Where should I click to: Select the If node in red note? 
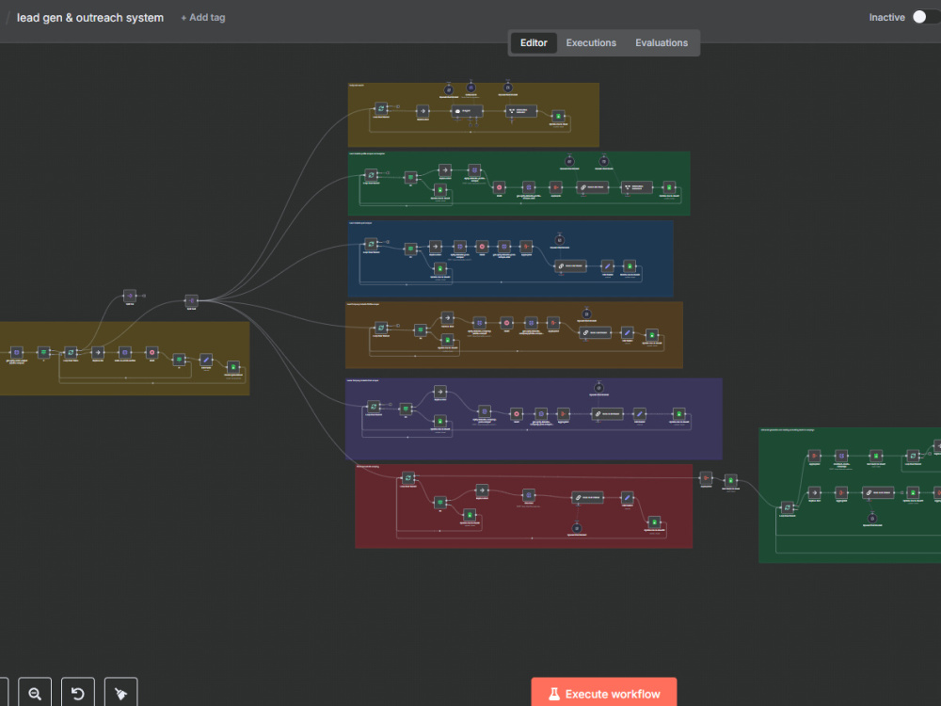pos(439,502)
